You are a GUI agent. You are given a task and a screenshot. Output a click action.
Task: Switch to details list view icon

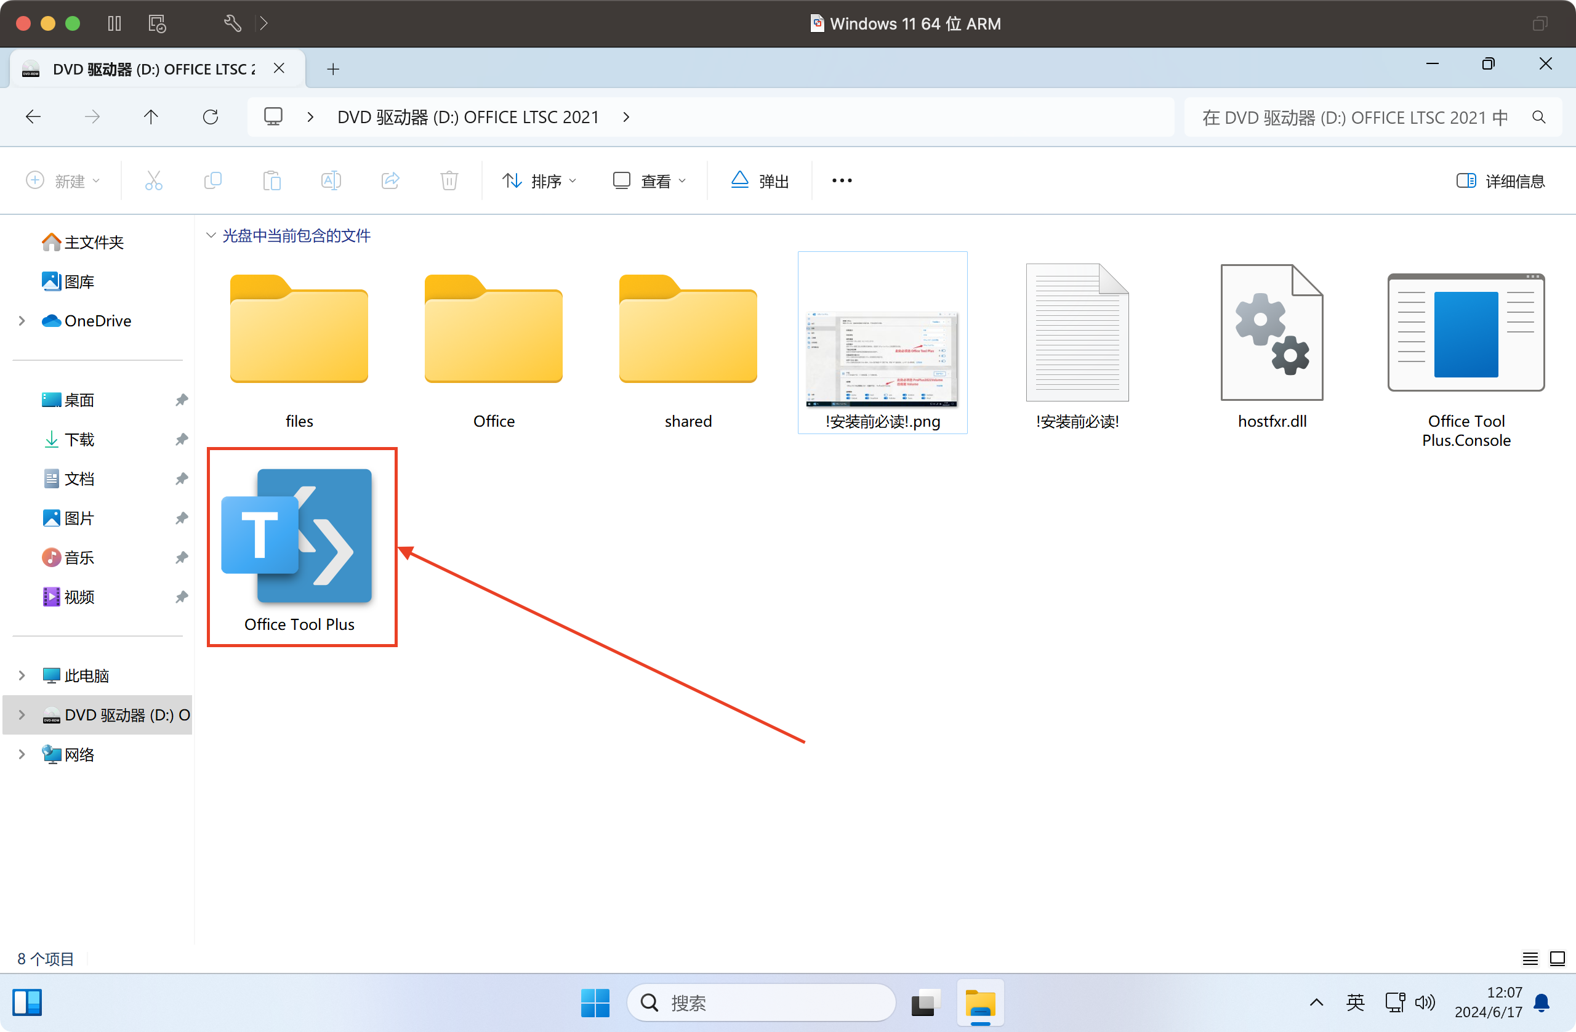pyautogui.click(x=1530, y=959)
